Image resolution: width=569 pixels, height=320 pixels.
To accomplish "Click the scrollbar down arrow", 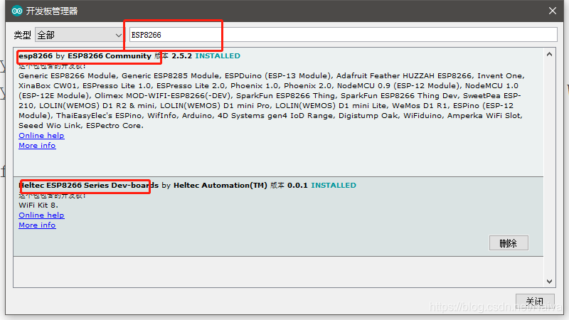I will pos(549,281).
